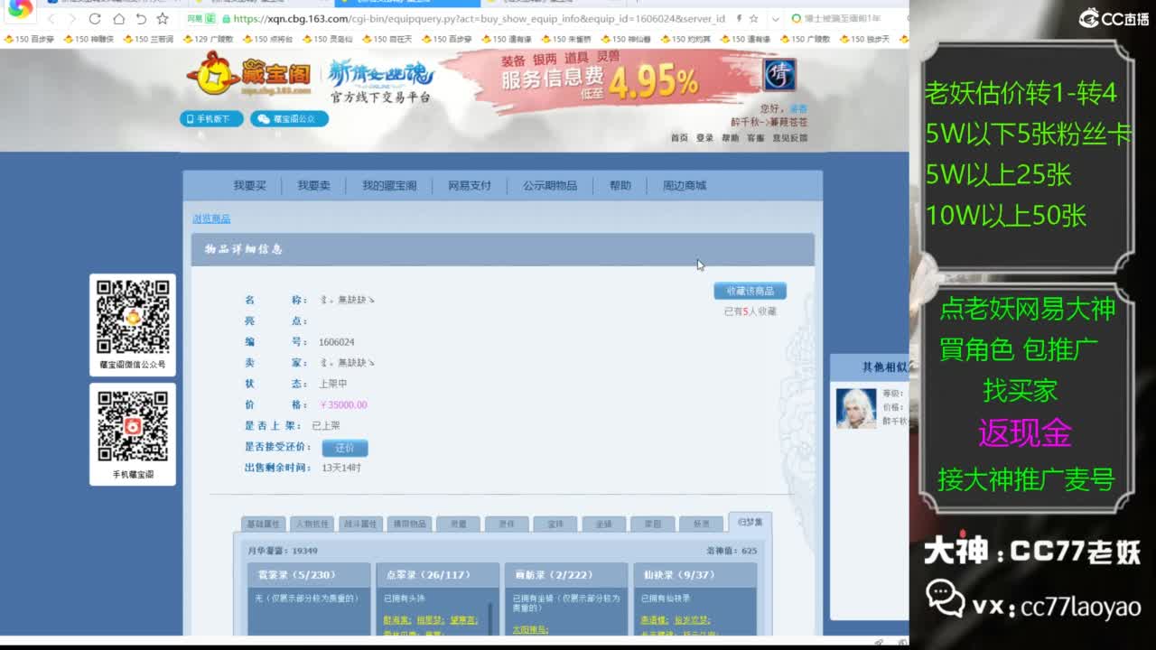Click the 霓裳录 (5/230) card header

click(309, 575)
